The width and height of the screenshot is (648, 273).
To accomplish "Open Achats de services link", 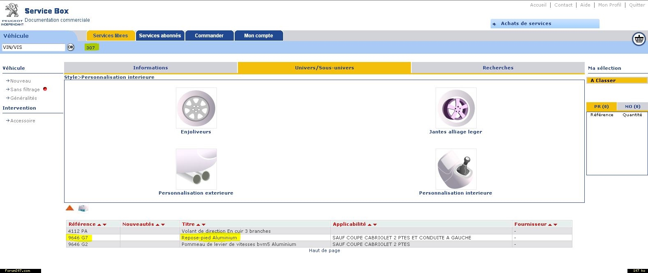I will [x=526, y=23].
